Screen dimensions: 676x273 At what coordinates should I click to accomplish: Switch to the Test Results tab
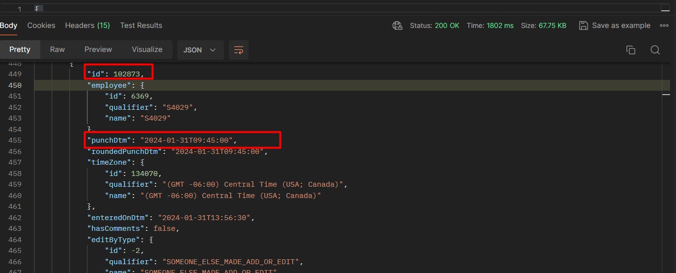click(141, 25)
